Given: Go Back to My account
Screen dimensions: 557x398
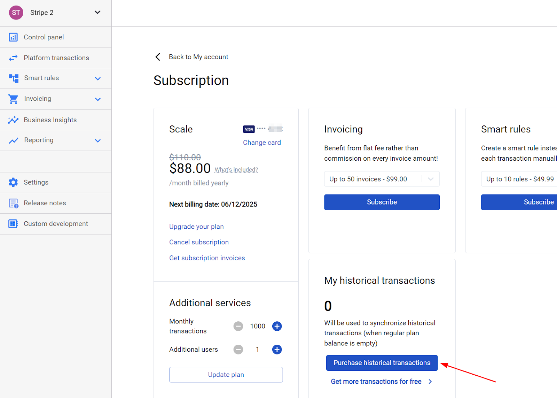Looking at the screenshot, I should (198, 57).
